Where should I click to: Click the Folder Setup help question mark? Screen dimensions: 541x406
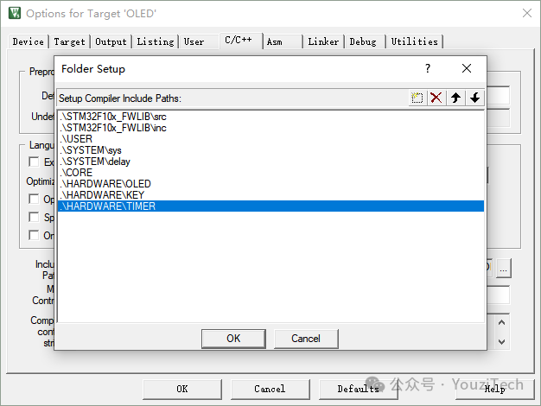tap(428, 68)
